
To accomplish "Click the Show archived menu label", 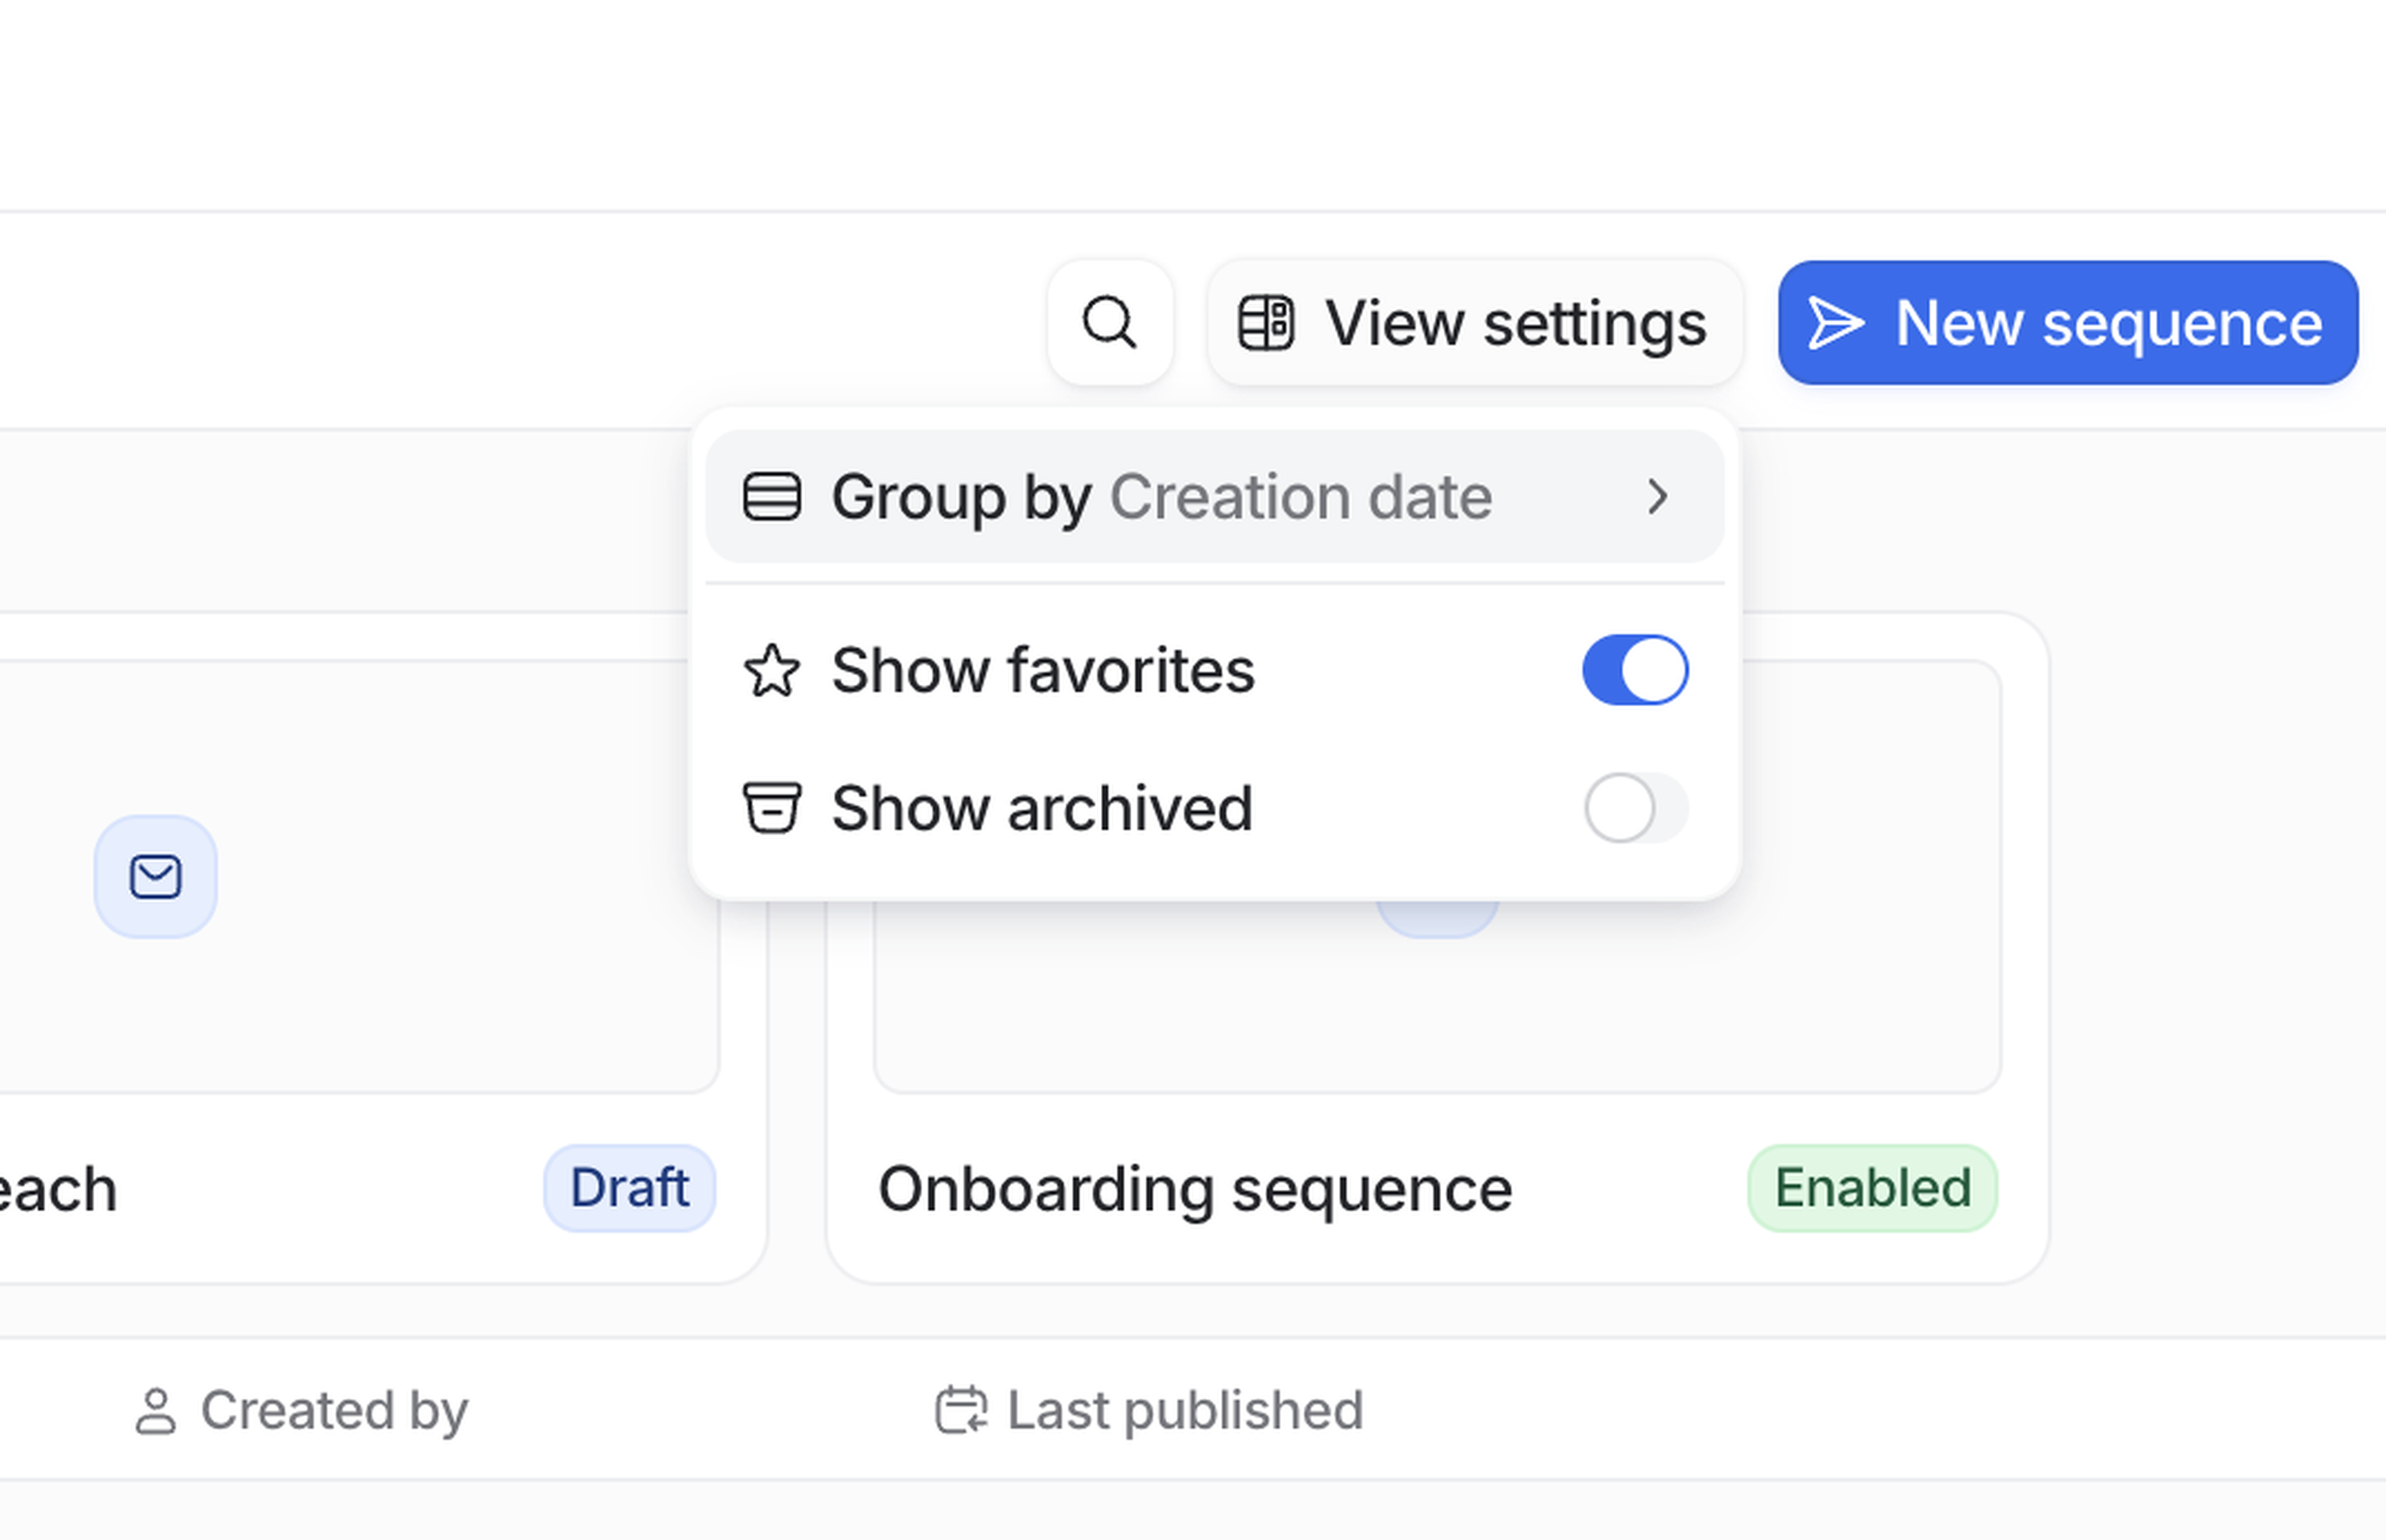I will 1041,807.
